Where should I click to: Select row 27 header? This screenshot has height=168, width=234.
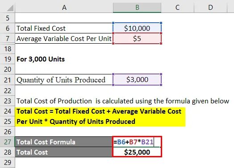(8, 142)
